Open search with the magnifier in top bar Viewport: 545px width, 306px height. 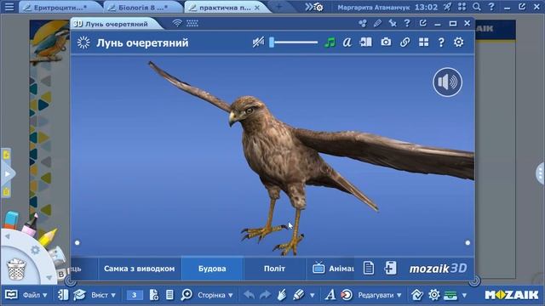[x=477, y=7]
